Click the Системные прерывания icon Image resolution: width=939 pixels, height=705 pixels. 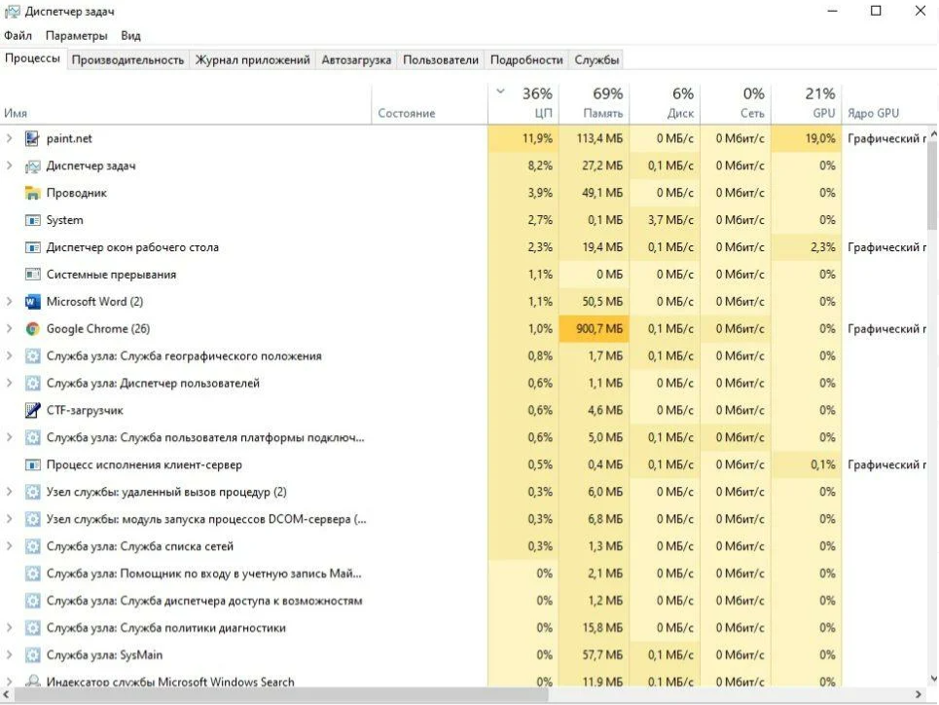32,275
